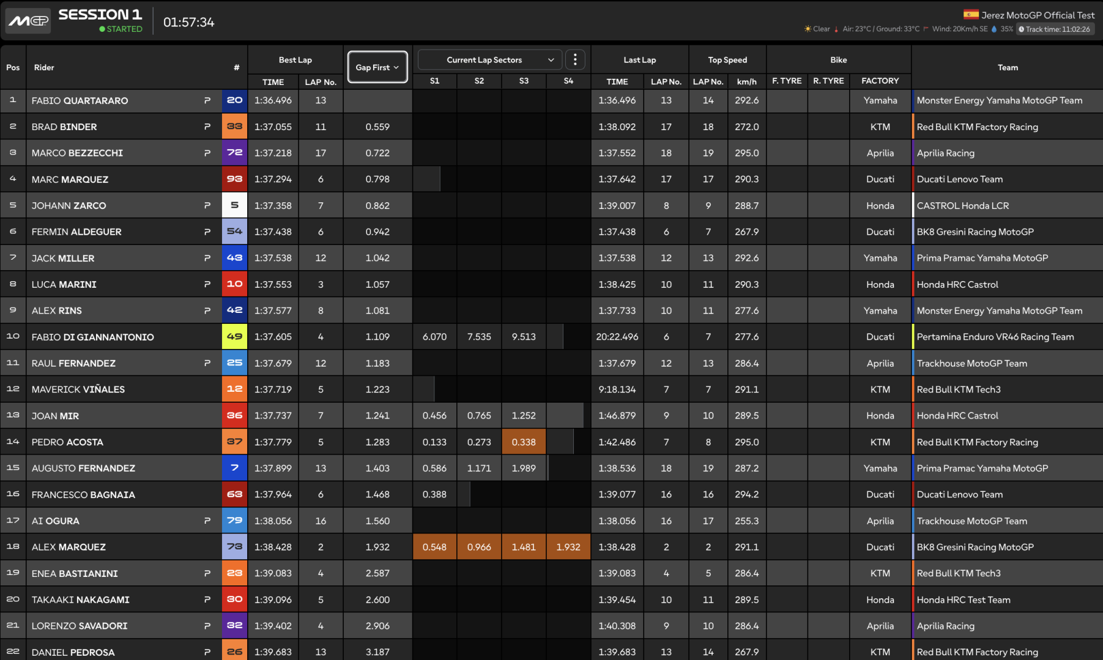This screenshot has height=660, width=1103.
Task: Click the R. TYRE column header
Action: pos(828,81)
